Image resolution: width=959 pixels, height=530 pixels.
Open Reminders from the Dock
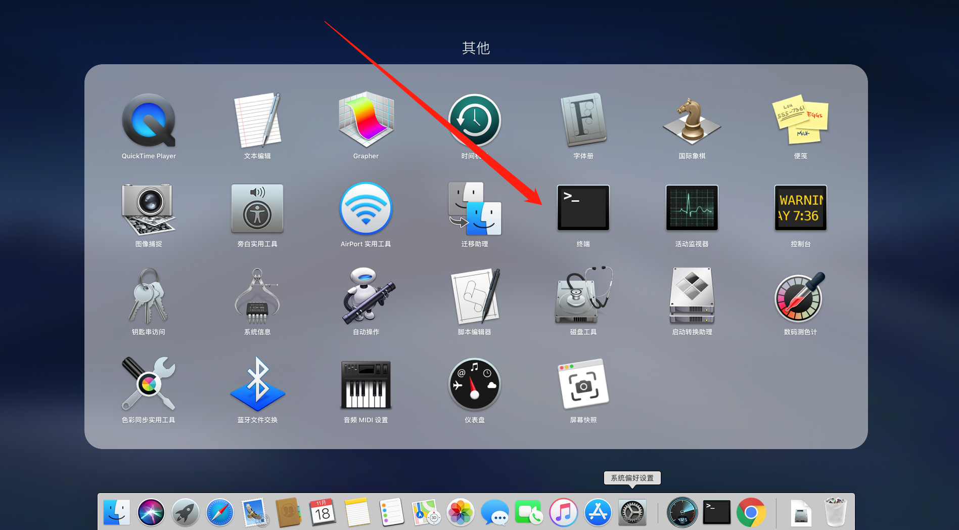click(392, 512)
